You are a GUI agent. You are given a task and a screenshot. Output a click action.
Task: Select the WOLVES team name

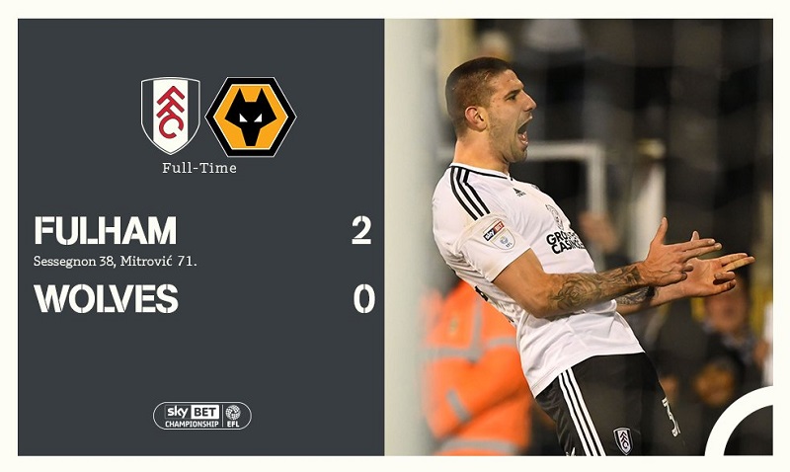coord(107,298)
